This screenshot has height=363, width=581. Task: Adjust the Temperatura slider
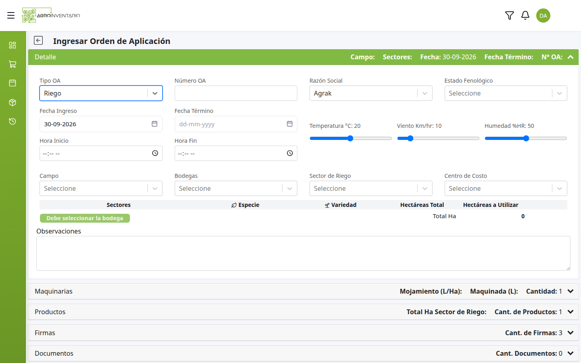coord(350,138)
